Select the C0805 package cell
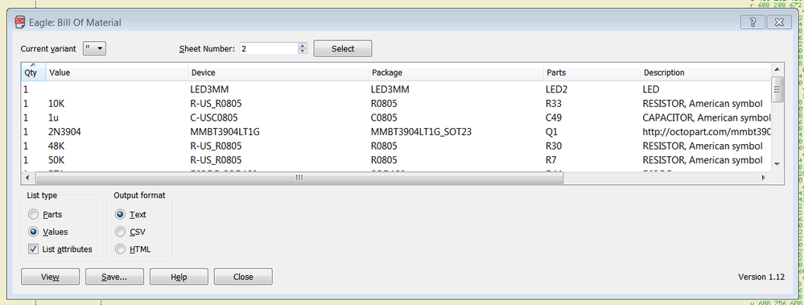This screenshot has width=804, height=305. tap(384, 117)
